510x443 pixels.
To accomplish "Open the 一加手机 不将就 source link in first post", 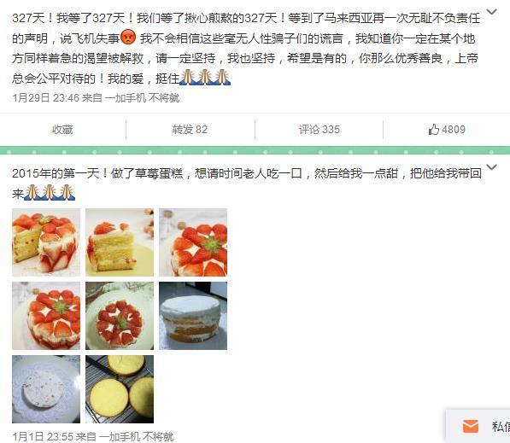I will click(x=142, y=97).
